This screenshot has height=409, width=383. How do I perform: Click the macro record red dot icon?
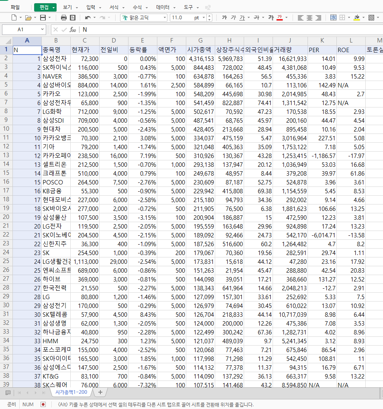[43, 405]
